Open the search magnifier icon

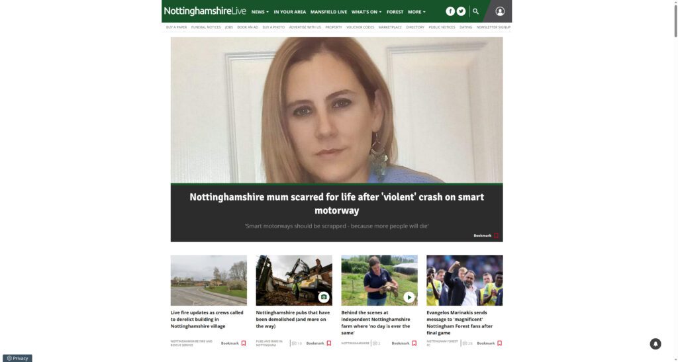(x=475, y=12)
